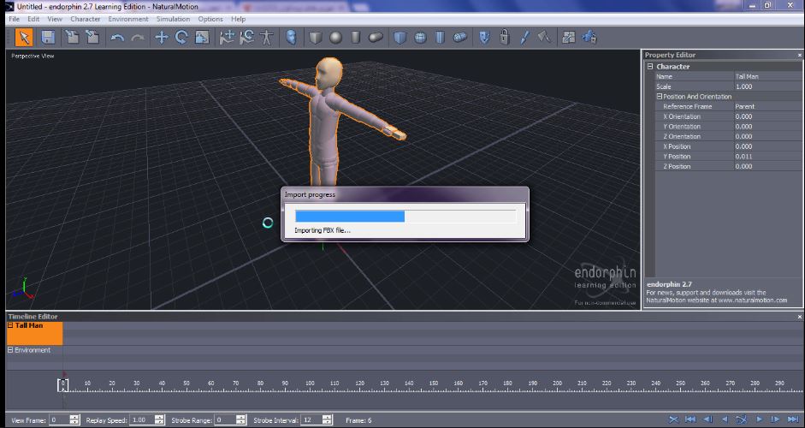Open the File menu
The height and width of the screenshot is (428, 805).
14,19
